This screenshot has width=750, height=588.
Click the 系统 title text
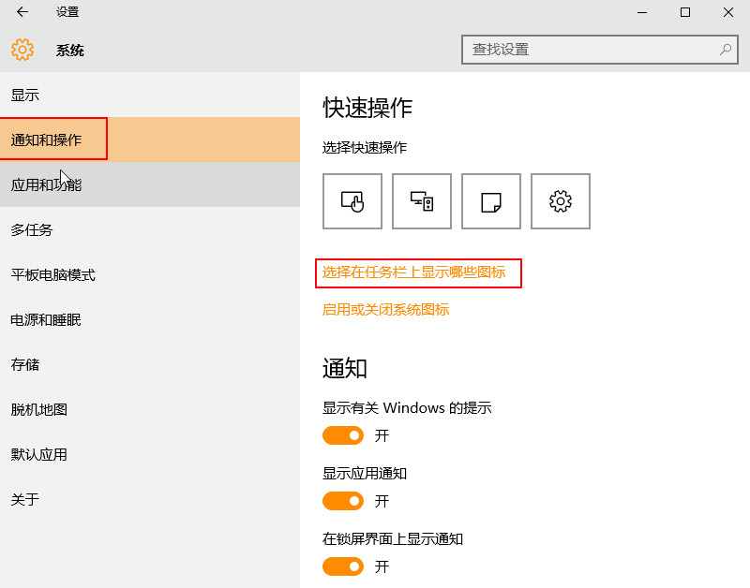[69, 51]
